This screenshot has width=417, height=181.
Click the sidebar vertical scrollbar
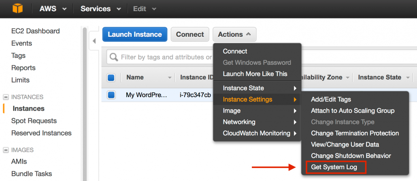point(85,104)
